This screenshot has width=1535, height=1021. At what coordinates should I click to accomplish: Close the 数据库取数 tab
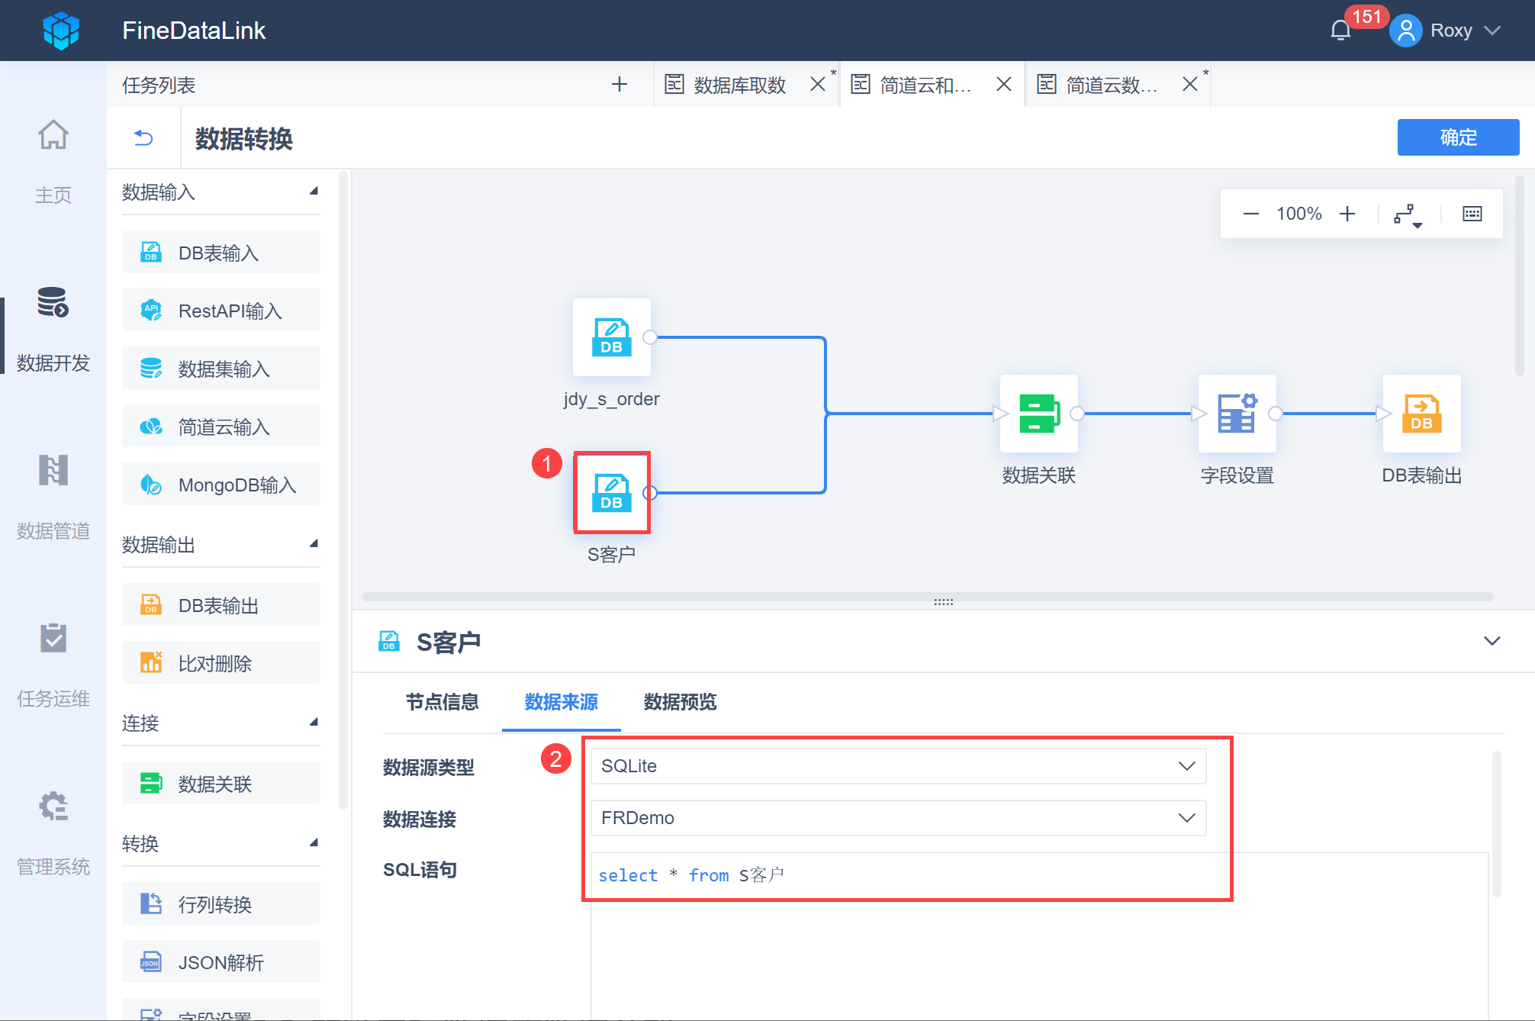[818, 85]
